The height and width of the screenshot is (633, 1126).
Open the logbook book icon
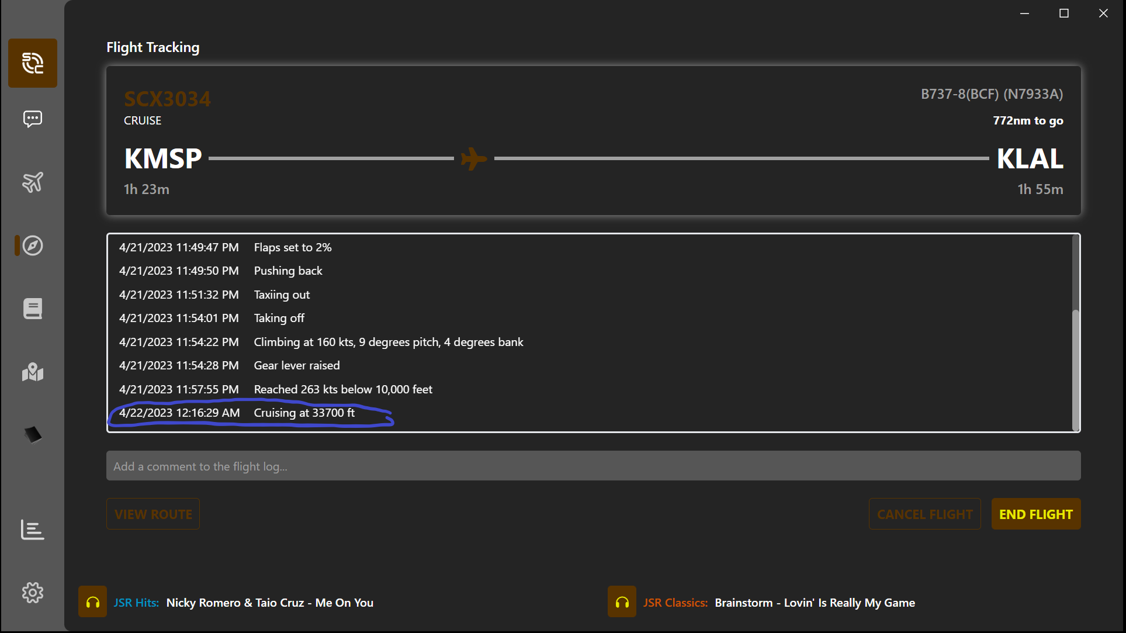click(33, 309)
